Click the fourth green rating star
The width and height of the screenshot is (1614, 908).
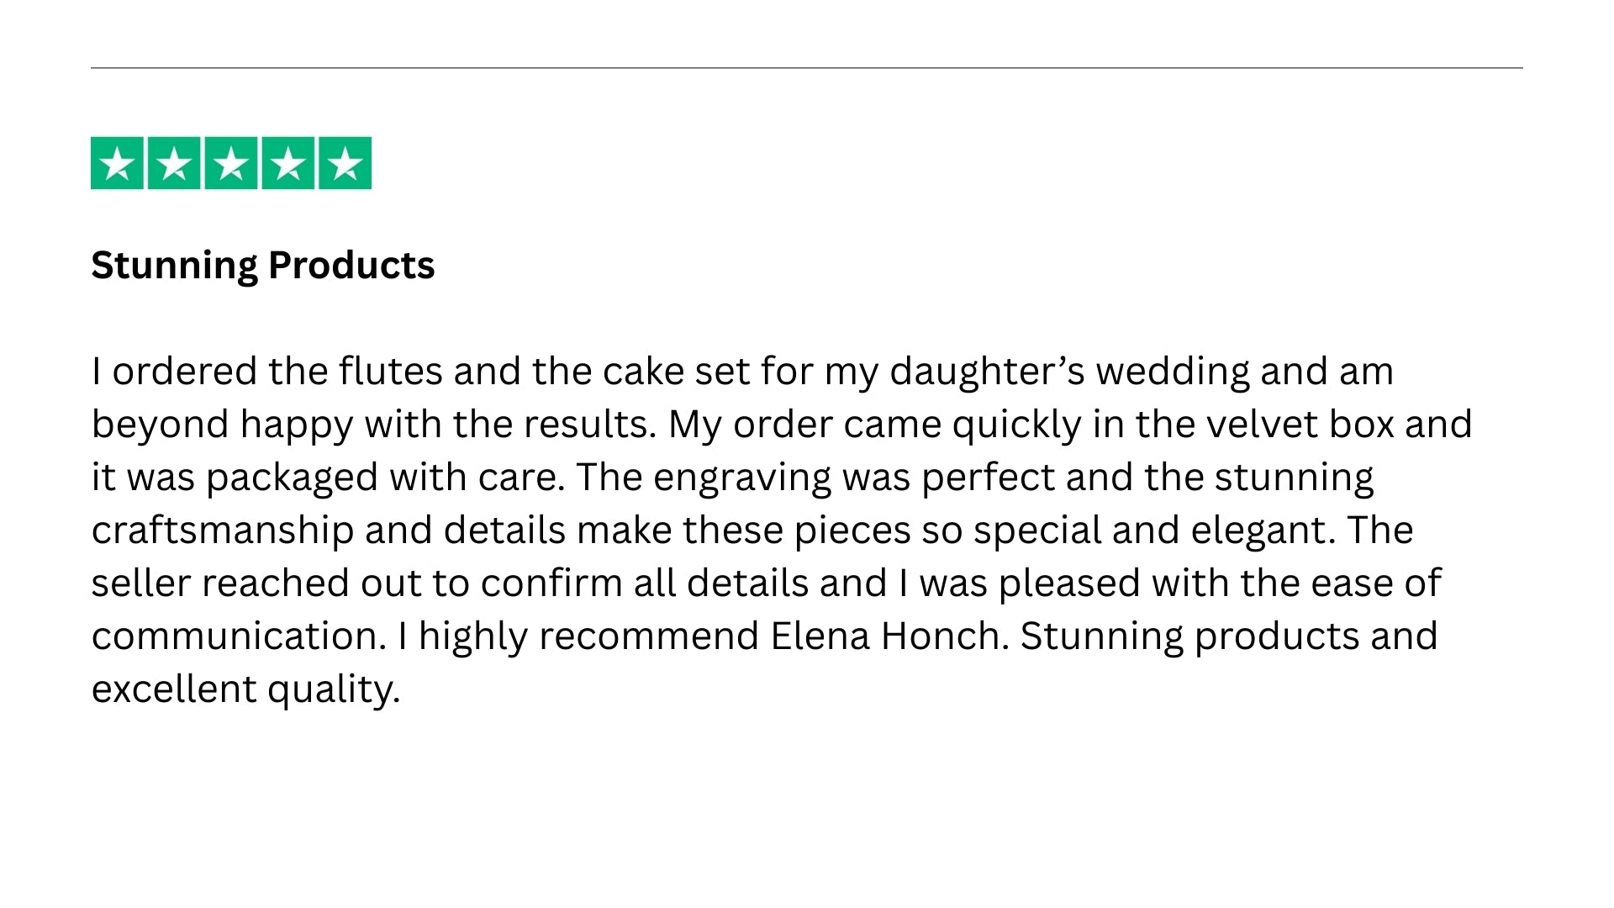click(x=288, y=163)
